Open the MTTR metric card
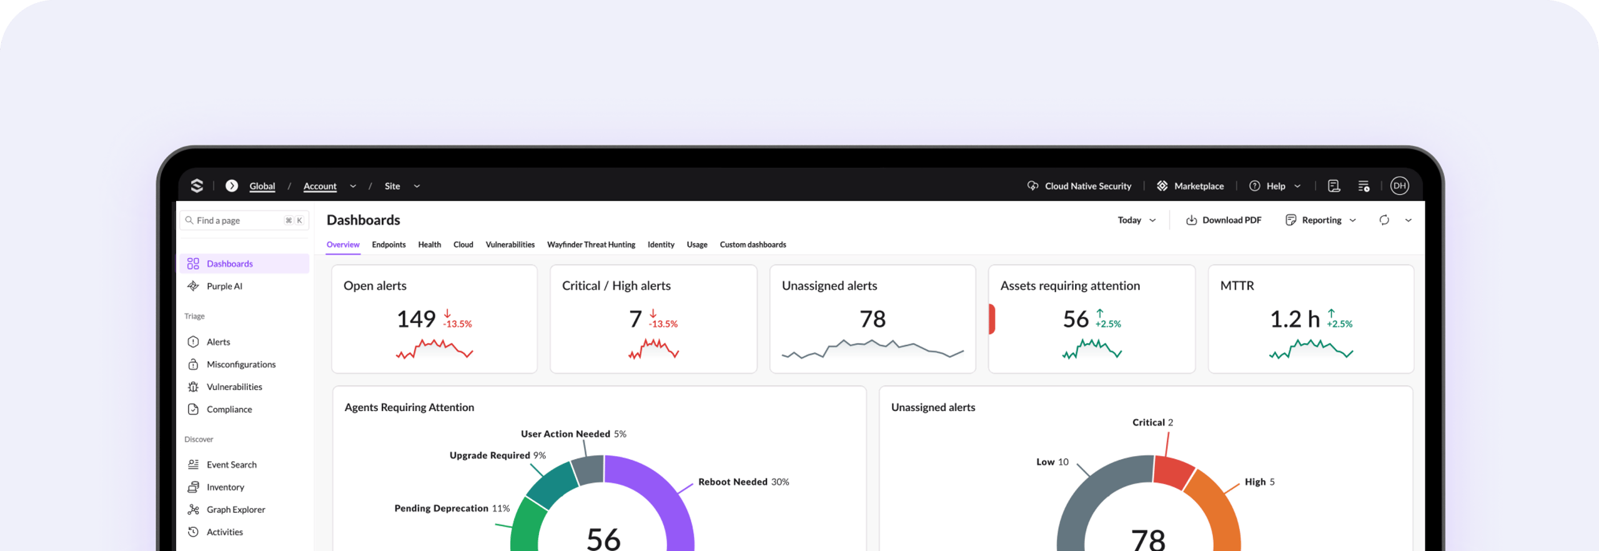This screenshot has height=551, width=1599. [1311, 319]
